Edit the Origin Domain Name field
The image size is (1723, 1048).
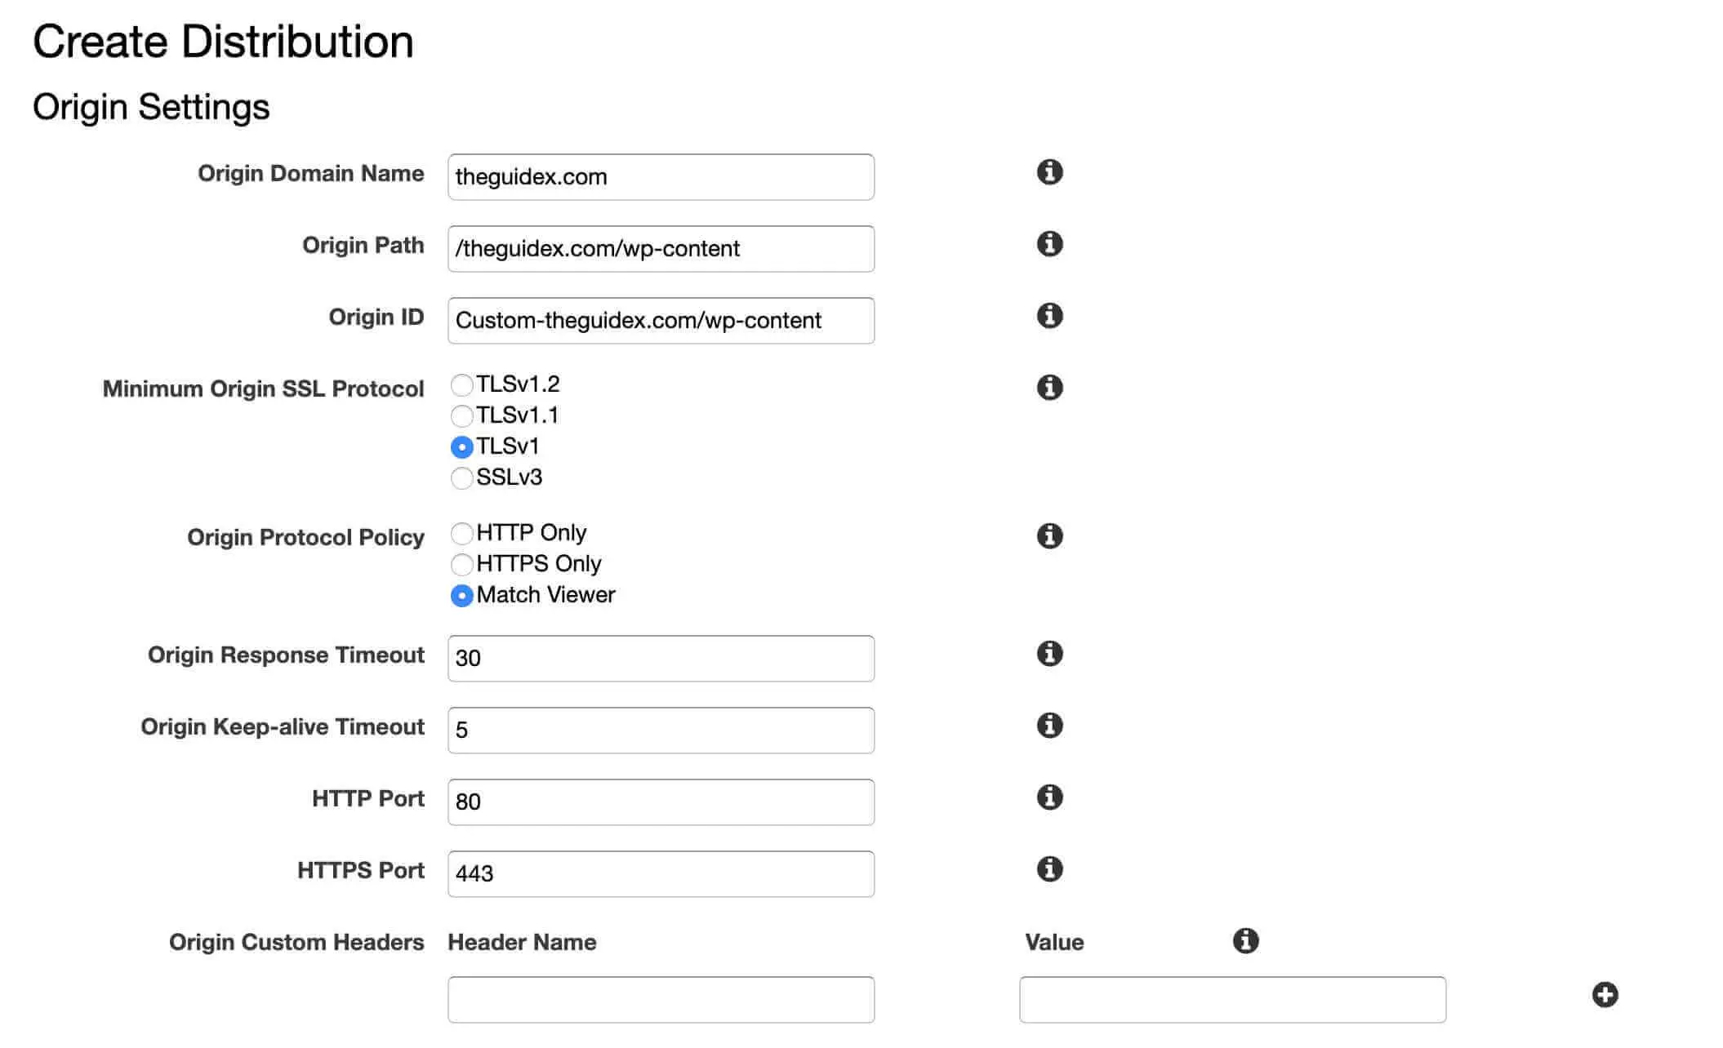point(660,176)
